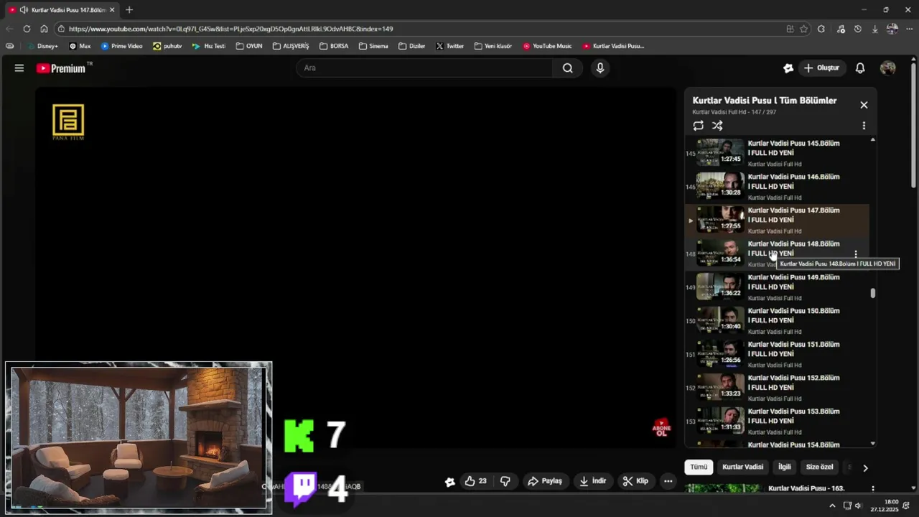The image size is (919, 517).
Task: Open YouTube Music bookmark
Action: (x=547, y=46)
